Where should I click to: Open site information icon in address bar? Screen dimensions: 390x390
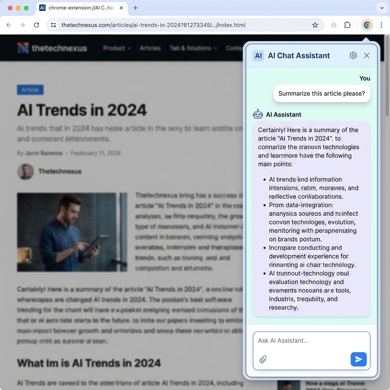point(53,25)
